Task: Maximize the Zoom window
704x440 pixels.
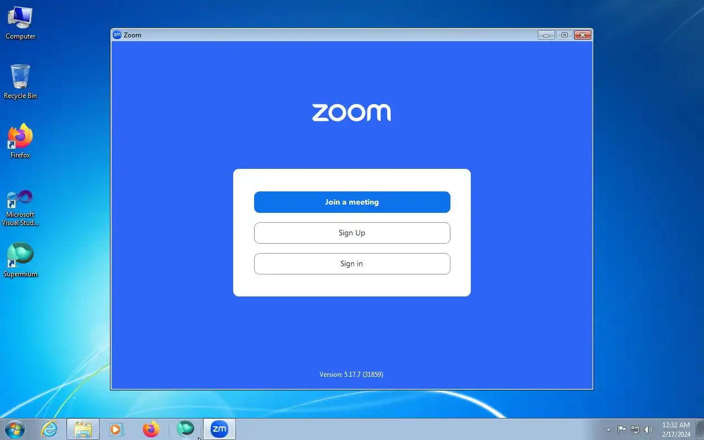Action: click(x=564, y=35)
